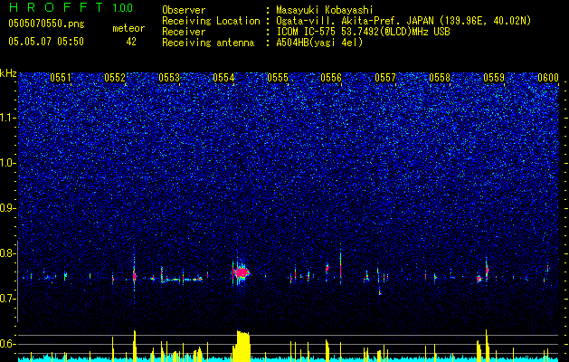Click the 0.7 kHz axis label
Screen dimensions: 569x362
(8, 299)
